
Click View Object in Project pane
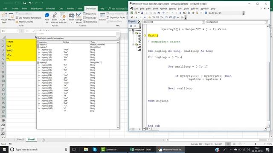[x=135, y=26]
